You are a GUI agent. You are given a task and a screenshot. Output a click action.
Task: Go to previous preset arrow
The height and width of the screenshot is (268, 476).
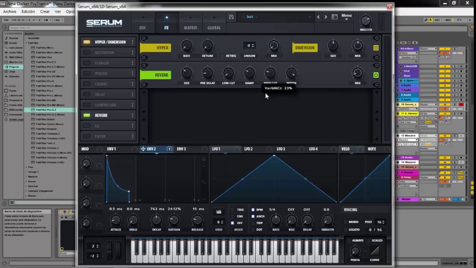pos(318,17)
